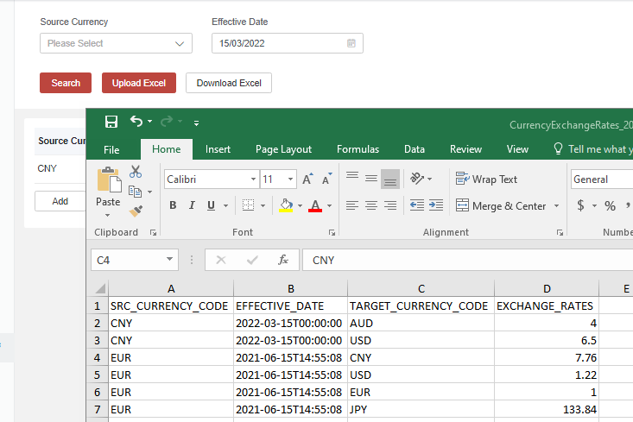Image resolution: width=633 pixels, height=422 pixels.
Task: Apply yellow Fill Color bucket
Action: pos(286,205)
